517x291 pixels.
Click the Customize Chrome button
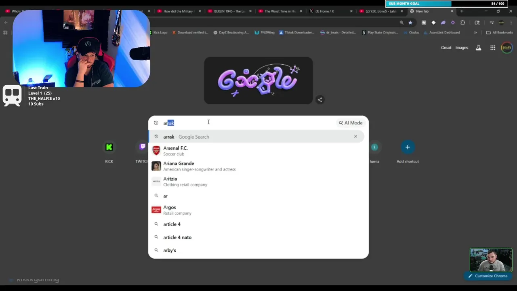point(488,276)
